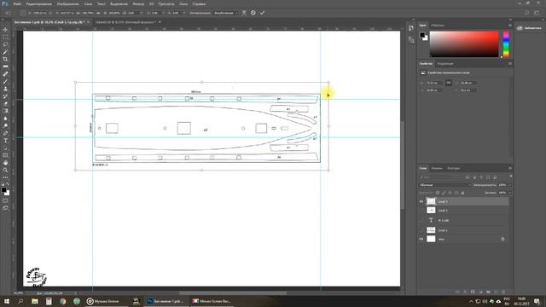Create new group folder icon
The height and width of the screenshot is (307, 546).
click(488, 292)
